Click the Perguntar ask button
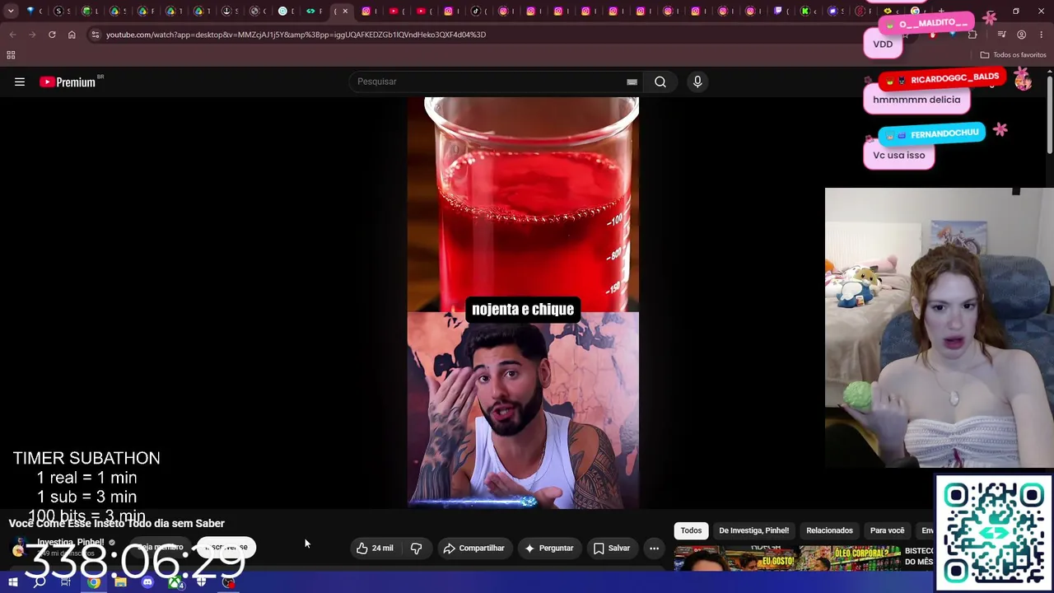This screenshot has width=1054, height=593. tap(549, 548)
